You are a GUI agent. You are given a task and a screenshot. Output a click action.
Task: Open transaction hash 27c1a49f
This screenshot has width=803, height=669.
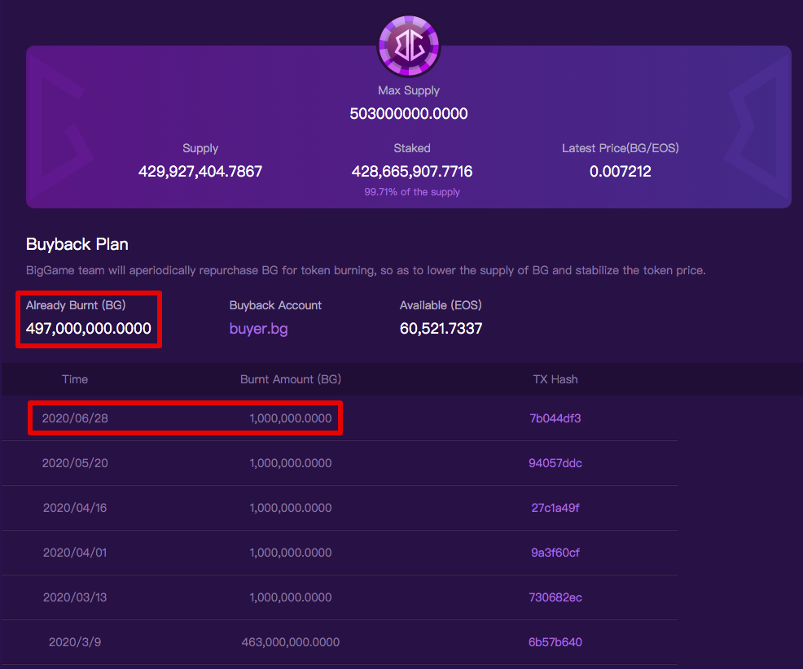[x=555, y=508]
